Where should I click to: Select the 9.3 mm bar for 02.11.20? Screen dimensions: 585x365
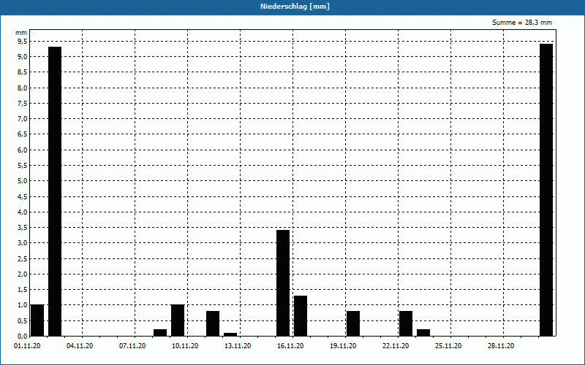55,191
